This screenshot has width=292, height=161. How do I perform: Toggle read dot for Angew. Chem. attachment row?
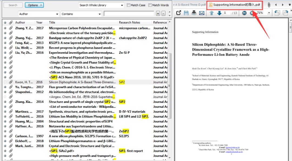tap(5, 97)
